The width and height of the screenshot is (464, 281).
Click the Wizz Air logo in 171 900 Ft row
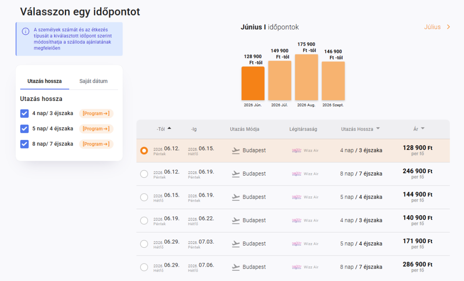[297, 244]
